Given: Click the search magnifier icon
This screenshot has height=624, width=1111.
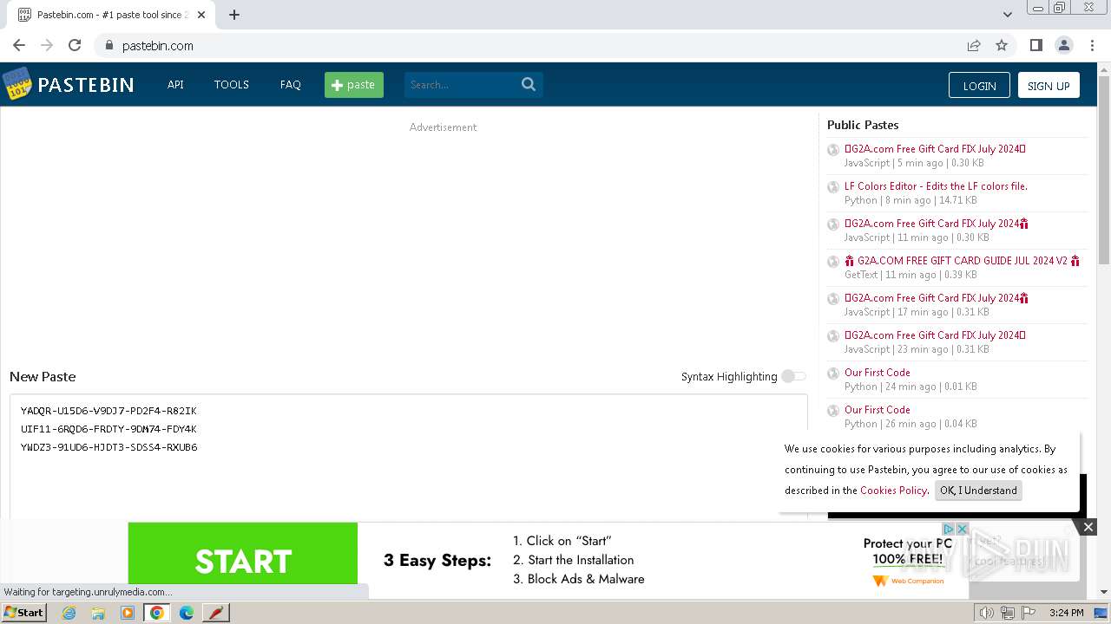Looking at the screenshot, I should point(529,84).
